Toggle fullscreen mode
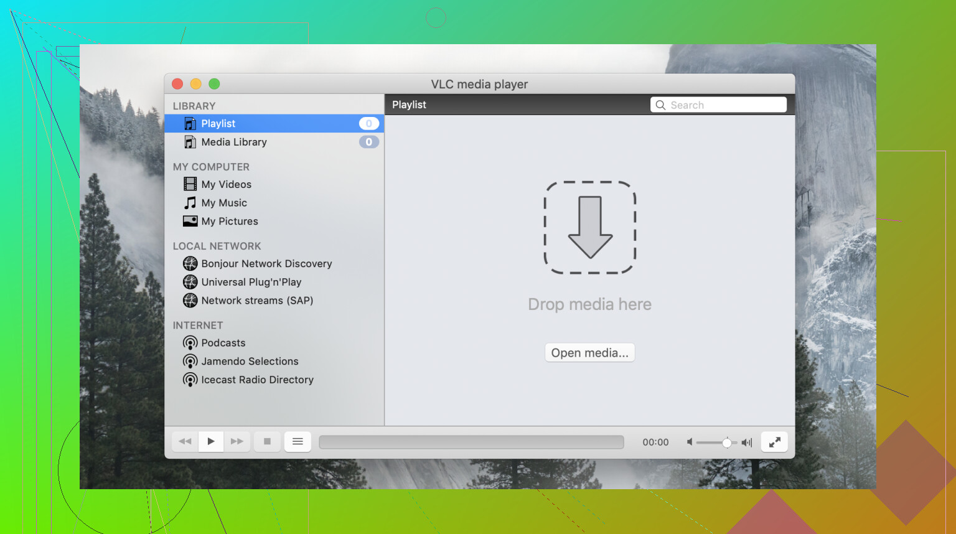The height and width of the screenshot is (534, 956). tap(774, 442)
